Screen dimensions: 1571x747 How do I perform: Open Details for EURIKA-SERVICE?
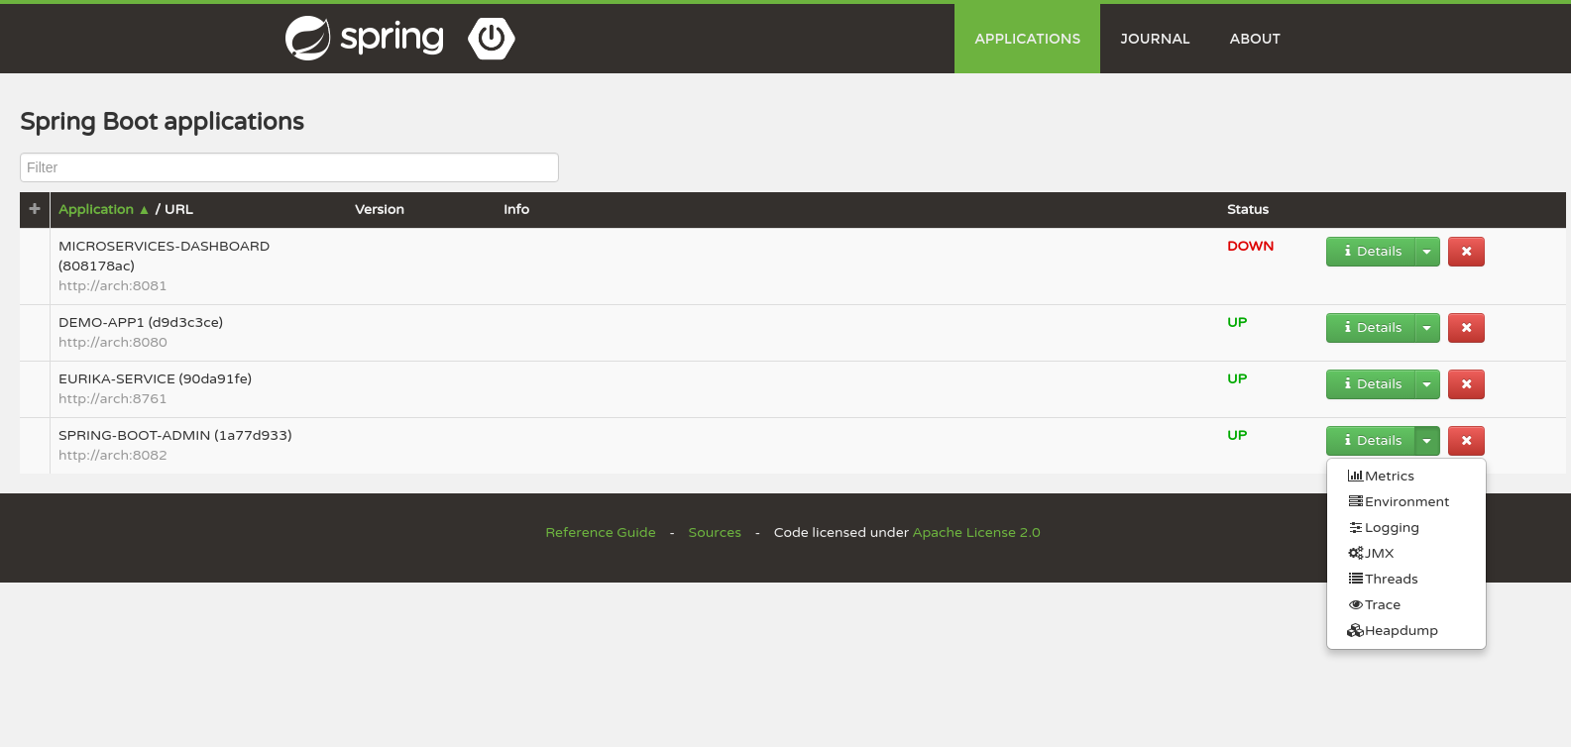1371,384
